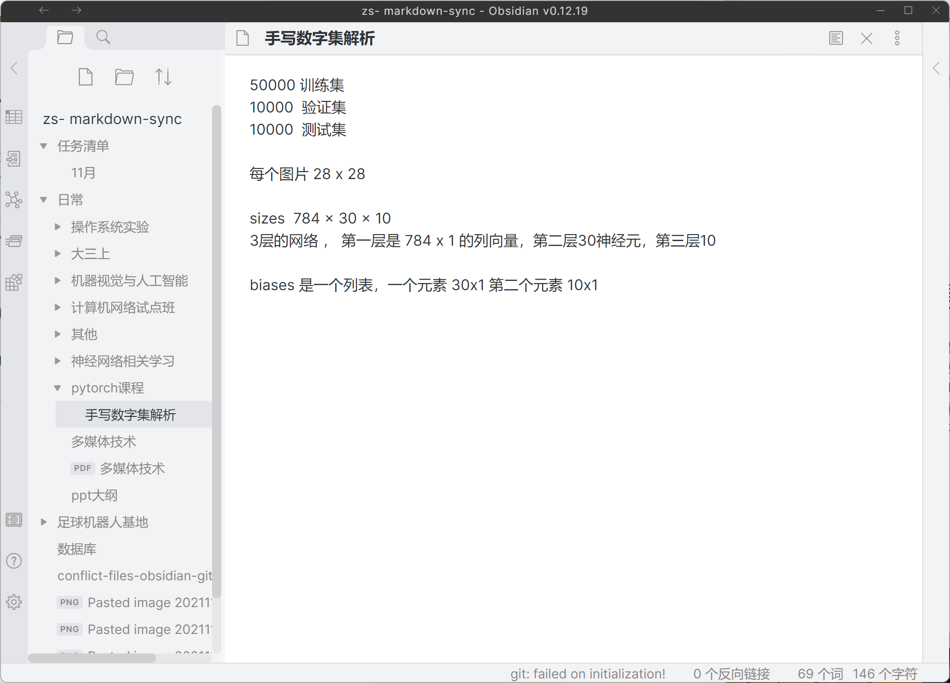Open the 多媒体技术 PDF file
The image size is (950, 683).
(132, 468)
